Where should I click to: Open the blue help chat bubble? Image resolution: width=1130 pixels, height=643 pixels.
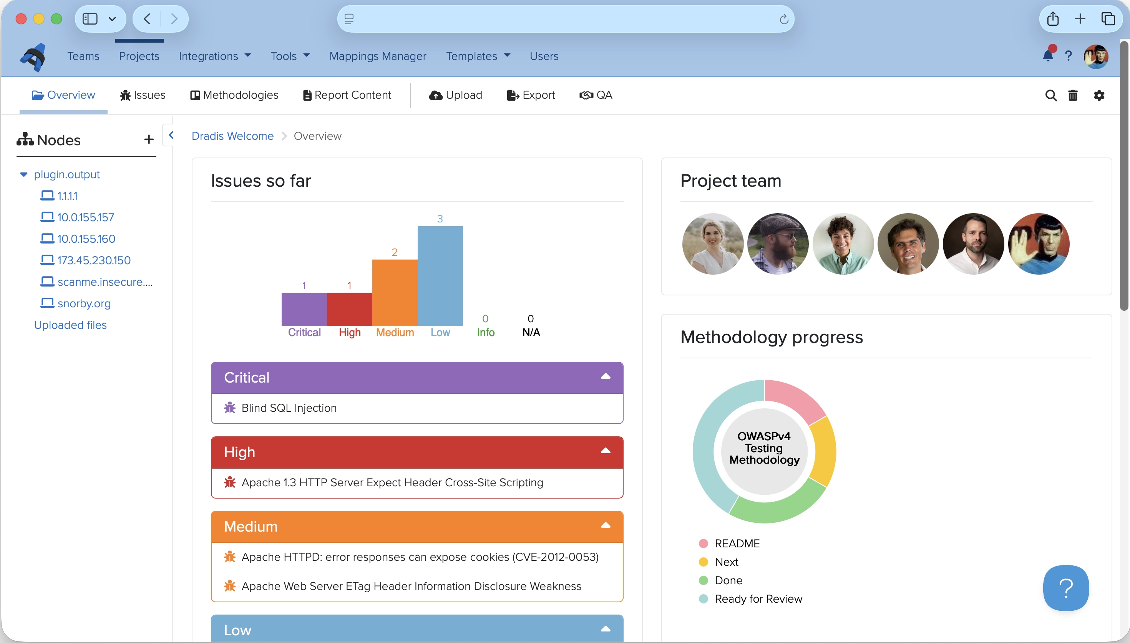(x=1066, y=588)
